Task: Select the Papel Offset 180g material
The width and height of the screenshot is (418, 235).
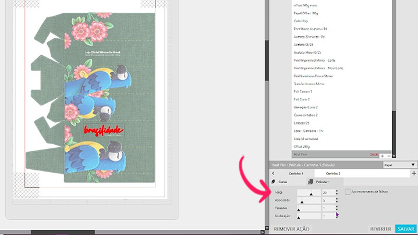Action: coord(306,13)
